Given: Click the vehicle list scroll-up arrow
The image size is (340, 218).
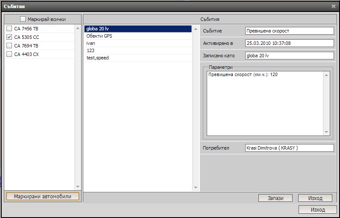Looking at the screenshot, I should coord(78,28).
